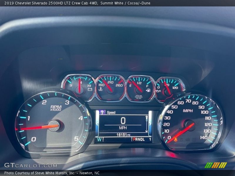235x176 pixels.
Task: Click the RPM x1000 tachometer label
Action: click(56, 108)
